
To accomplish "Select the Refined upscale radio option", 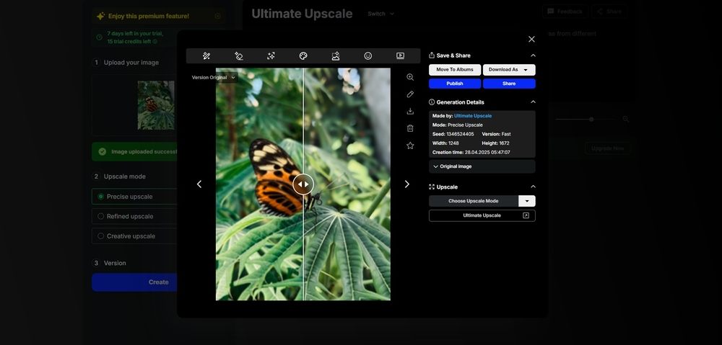I will point(101,216).
